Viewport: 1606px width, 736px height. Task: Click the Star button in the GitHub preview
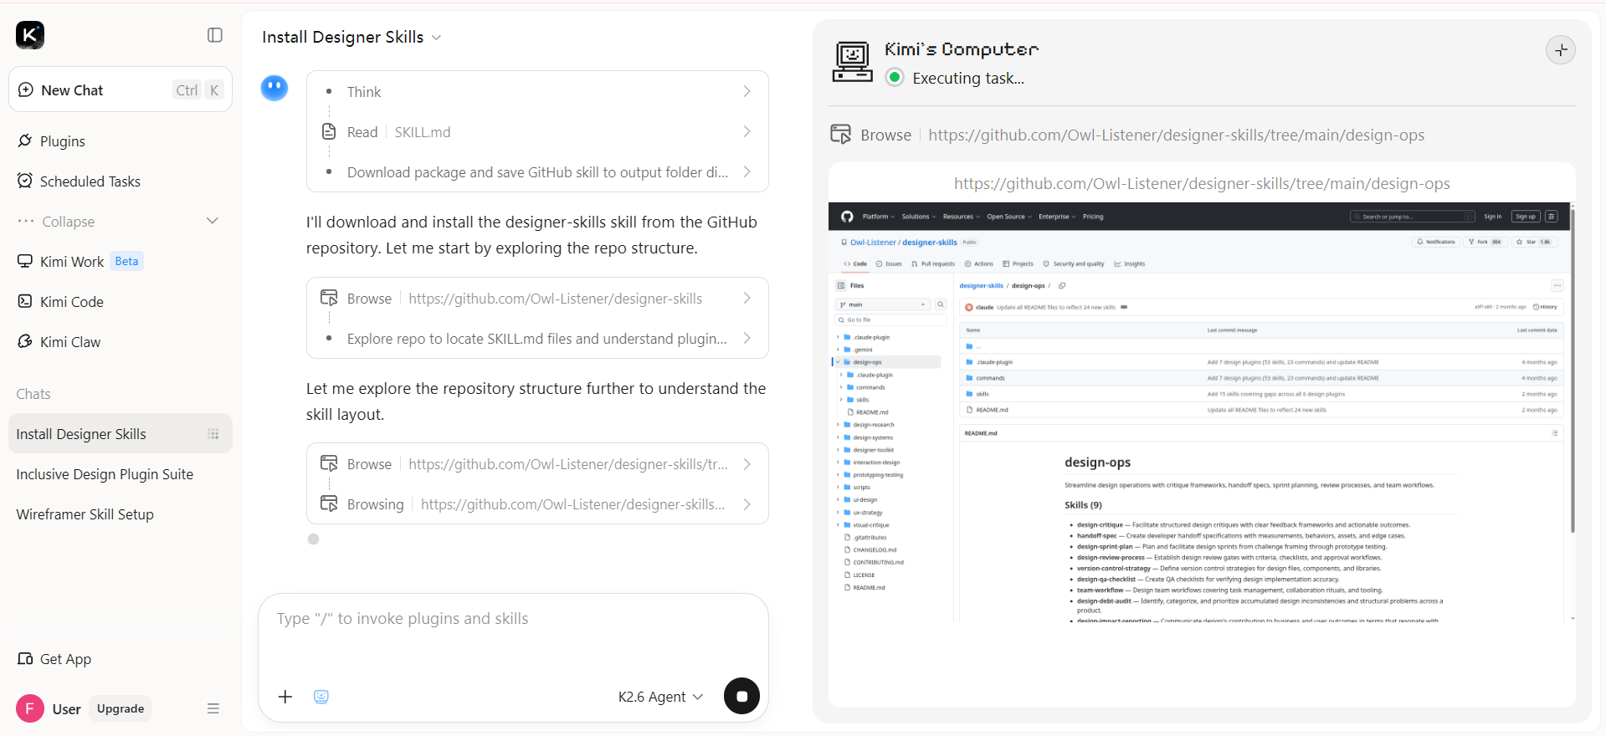[x=1534, y=242]
